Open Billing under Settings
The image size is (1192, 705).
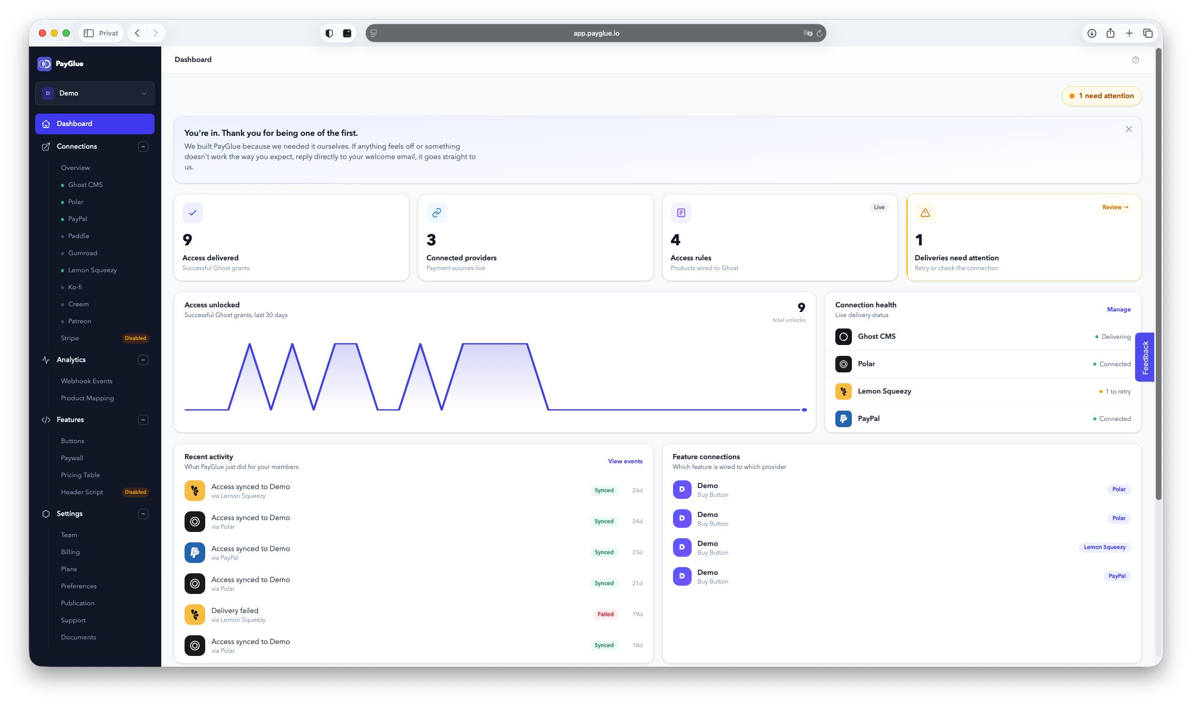[x=70, y=552]
